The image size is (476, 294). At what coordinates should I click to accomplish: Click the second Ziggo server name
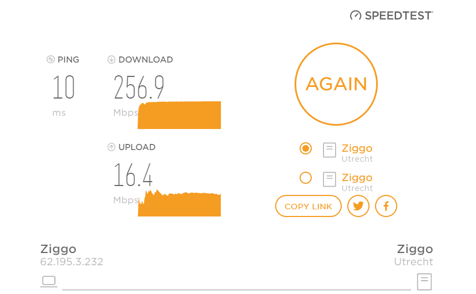[x=357, y=178]
